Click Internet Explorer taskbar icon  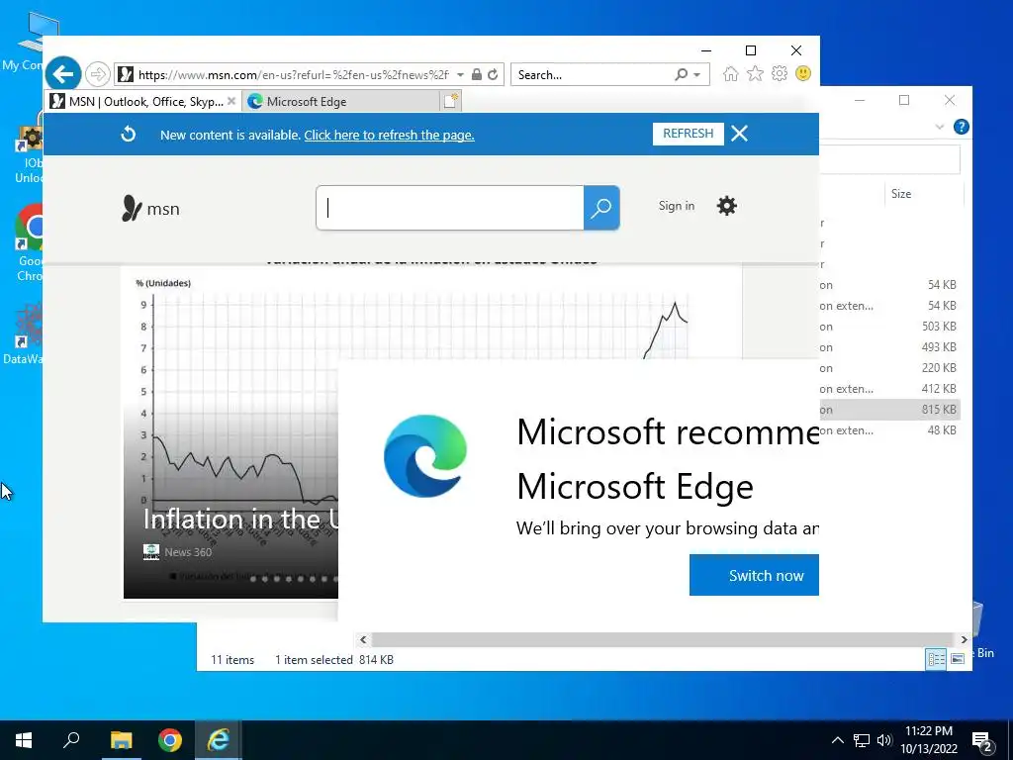coord(218,740)
